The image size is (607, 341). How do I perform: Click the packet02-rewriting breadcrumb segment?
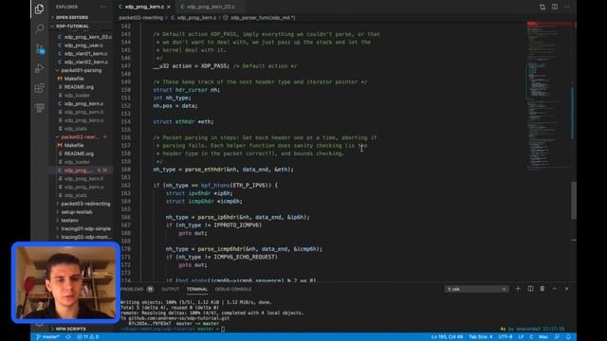(141, 18)
